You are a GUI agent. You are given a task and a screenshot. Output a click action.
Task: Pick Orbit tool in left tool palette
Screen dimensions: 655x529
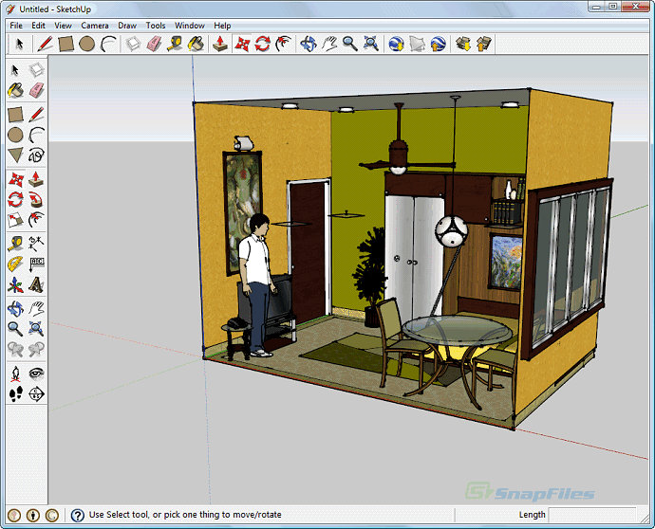click(15, 309)
